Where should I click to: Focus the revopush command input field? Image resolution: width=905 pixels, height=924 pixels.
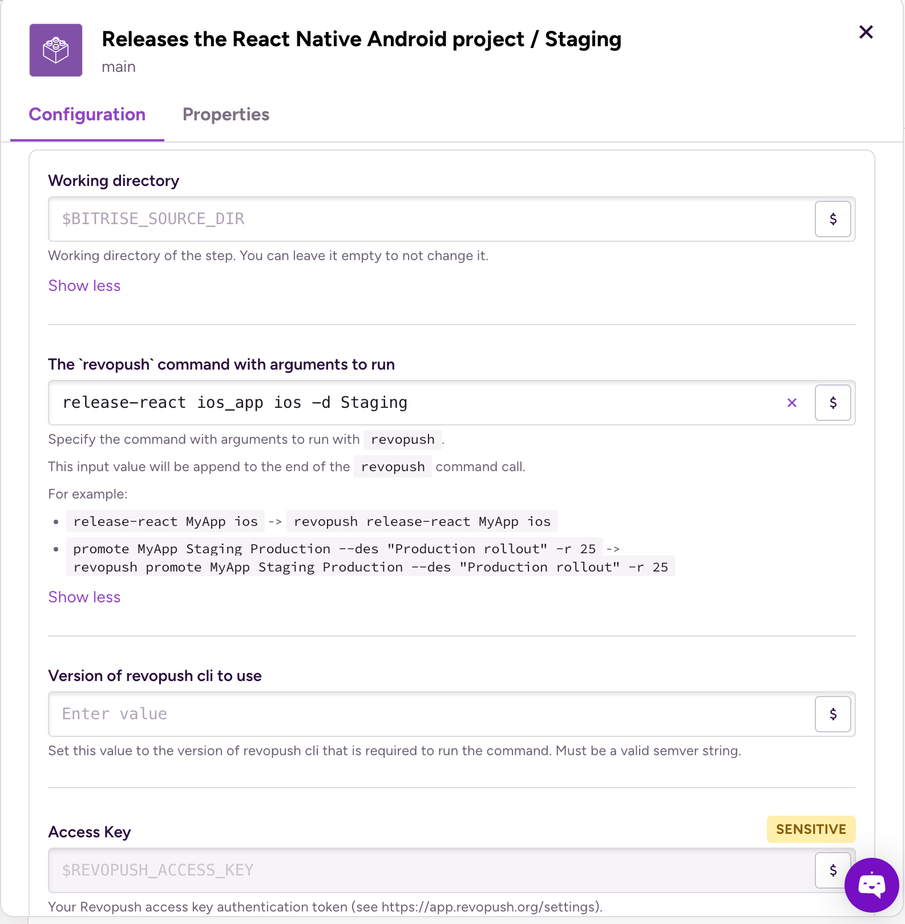click(x=417, y=403)
